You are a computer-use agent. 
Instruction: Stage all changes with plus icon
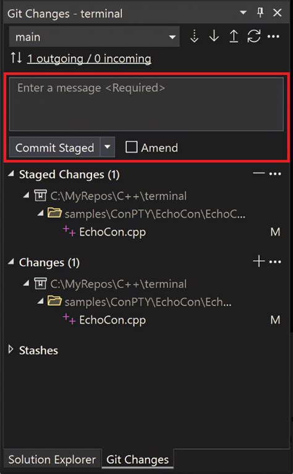click(259, 261)
